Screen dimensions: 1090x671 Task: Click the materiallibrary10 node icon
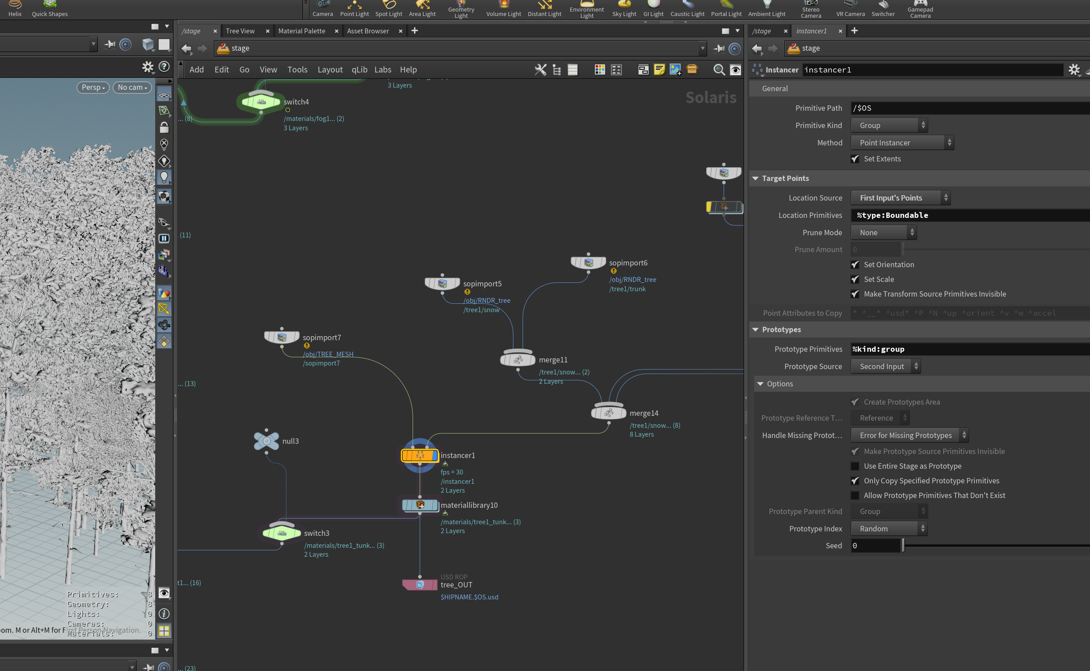[420, 505]
